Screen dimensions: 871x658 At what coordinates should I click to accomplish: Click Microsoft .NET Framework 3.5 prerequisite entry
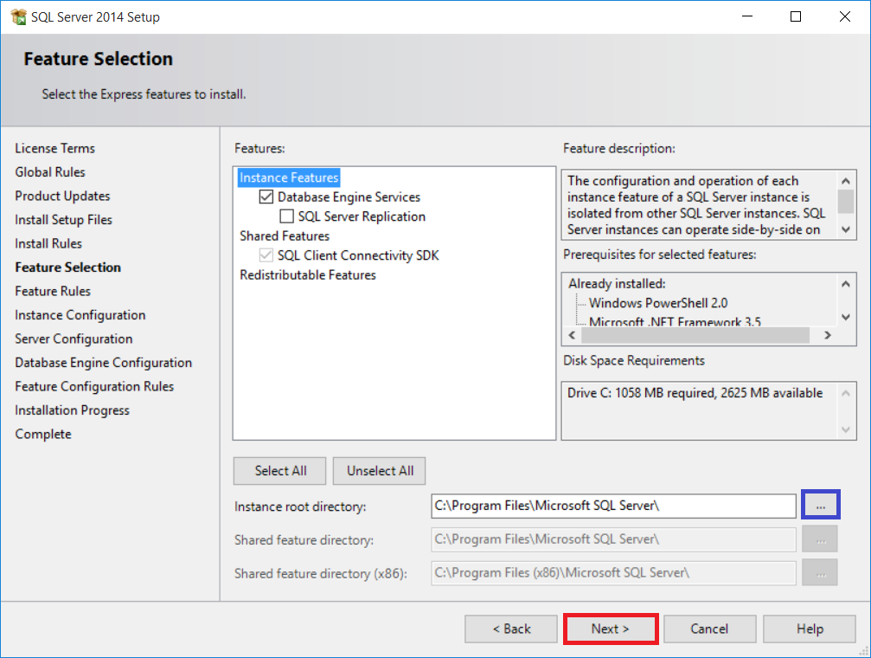[x=675, y=321]
